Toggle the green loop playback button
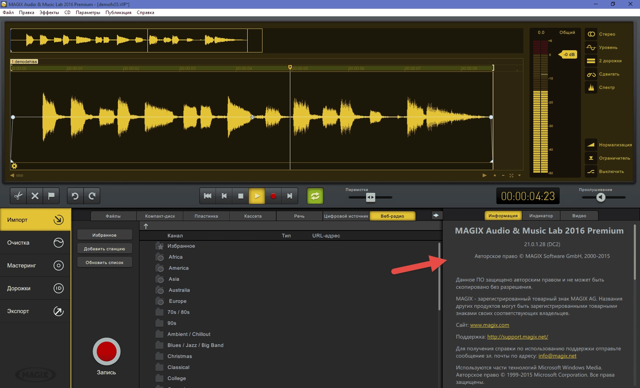Screen dimensions: 640x388 point(315,196)
